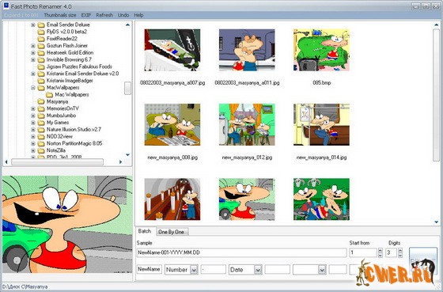Click the FoxitReader22 folder icon
Viewport: 443px width, 292px height.
pyautogui.click(x=41, y=39)
